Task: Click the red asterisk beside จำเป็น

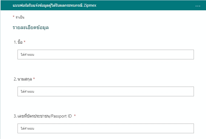Action: 14,16
